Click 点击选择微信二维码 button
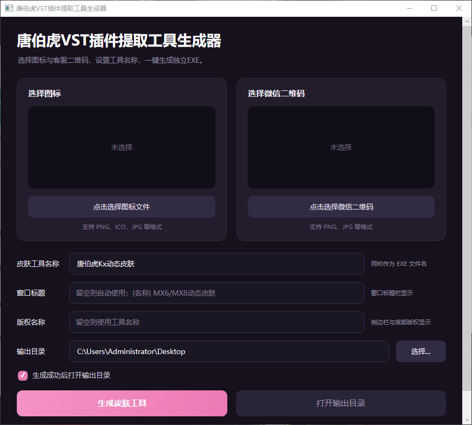472x425 pixels. (x=341, y=207)
